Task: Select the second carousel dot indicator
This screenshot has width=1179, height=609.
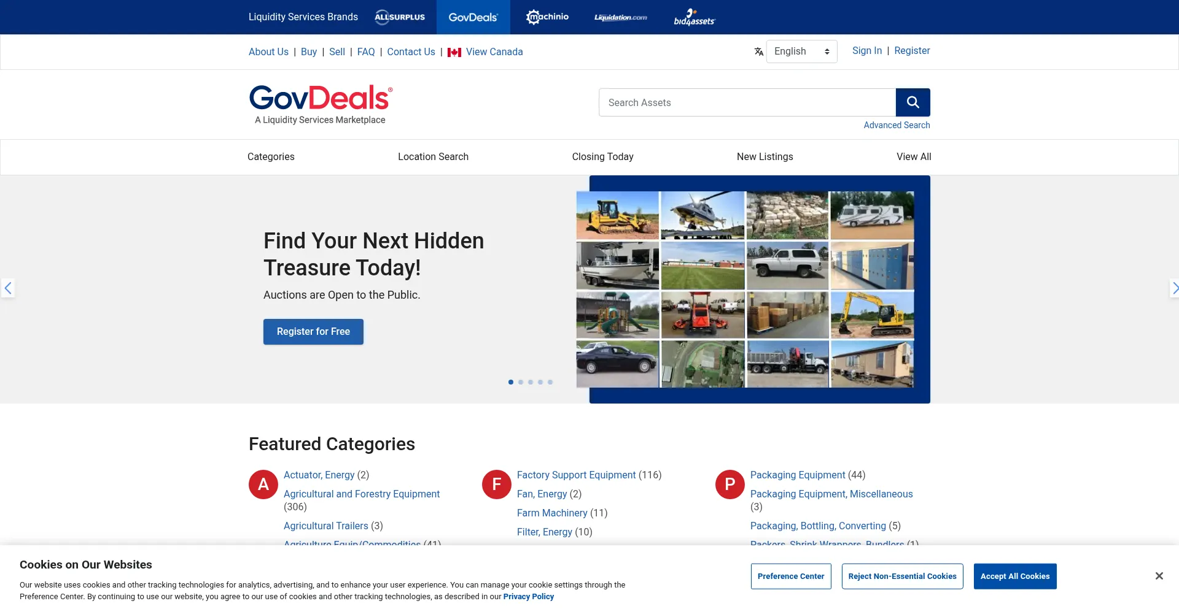Action: click(521, 382)
